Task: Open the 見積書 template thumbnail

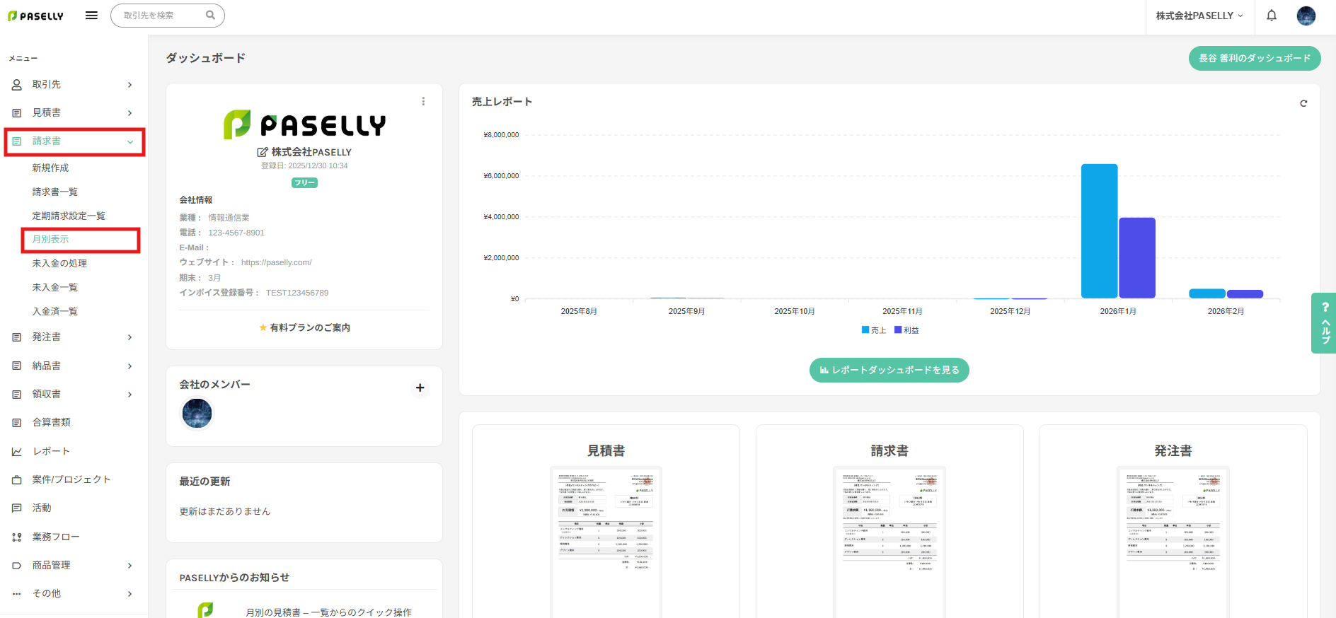Action: [x=606, y=542]
